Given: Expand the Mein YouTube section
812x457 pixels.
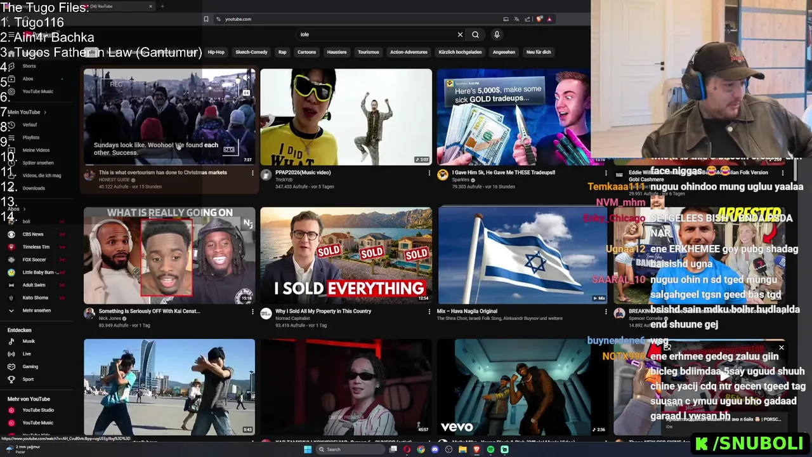Looking at the screenshot, I should (27, 112).
